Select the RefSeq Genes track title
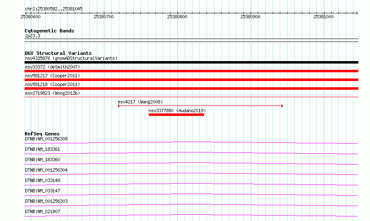The image size is (370, 221). [42, 134]
